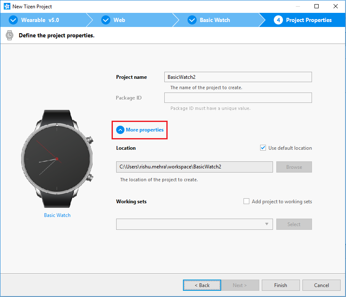Click the Web step checkmark icon
The width and height of the screenshot is (346, 297).
pos(106,20)
